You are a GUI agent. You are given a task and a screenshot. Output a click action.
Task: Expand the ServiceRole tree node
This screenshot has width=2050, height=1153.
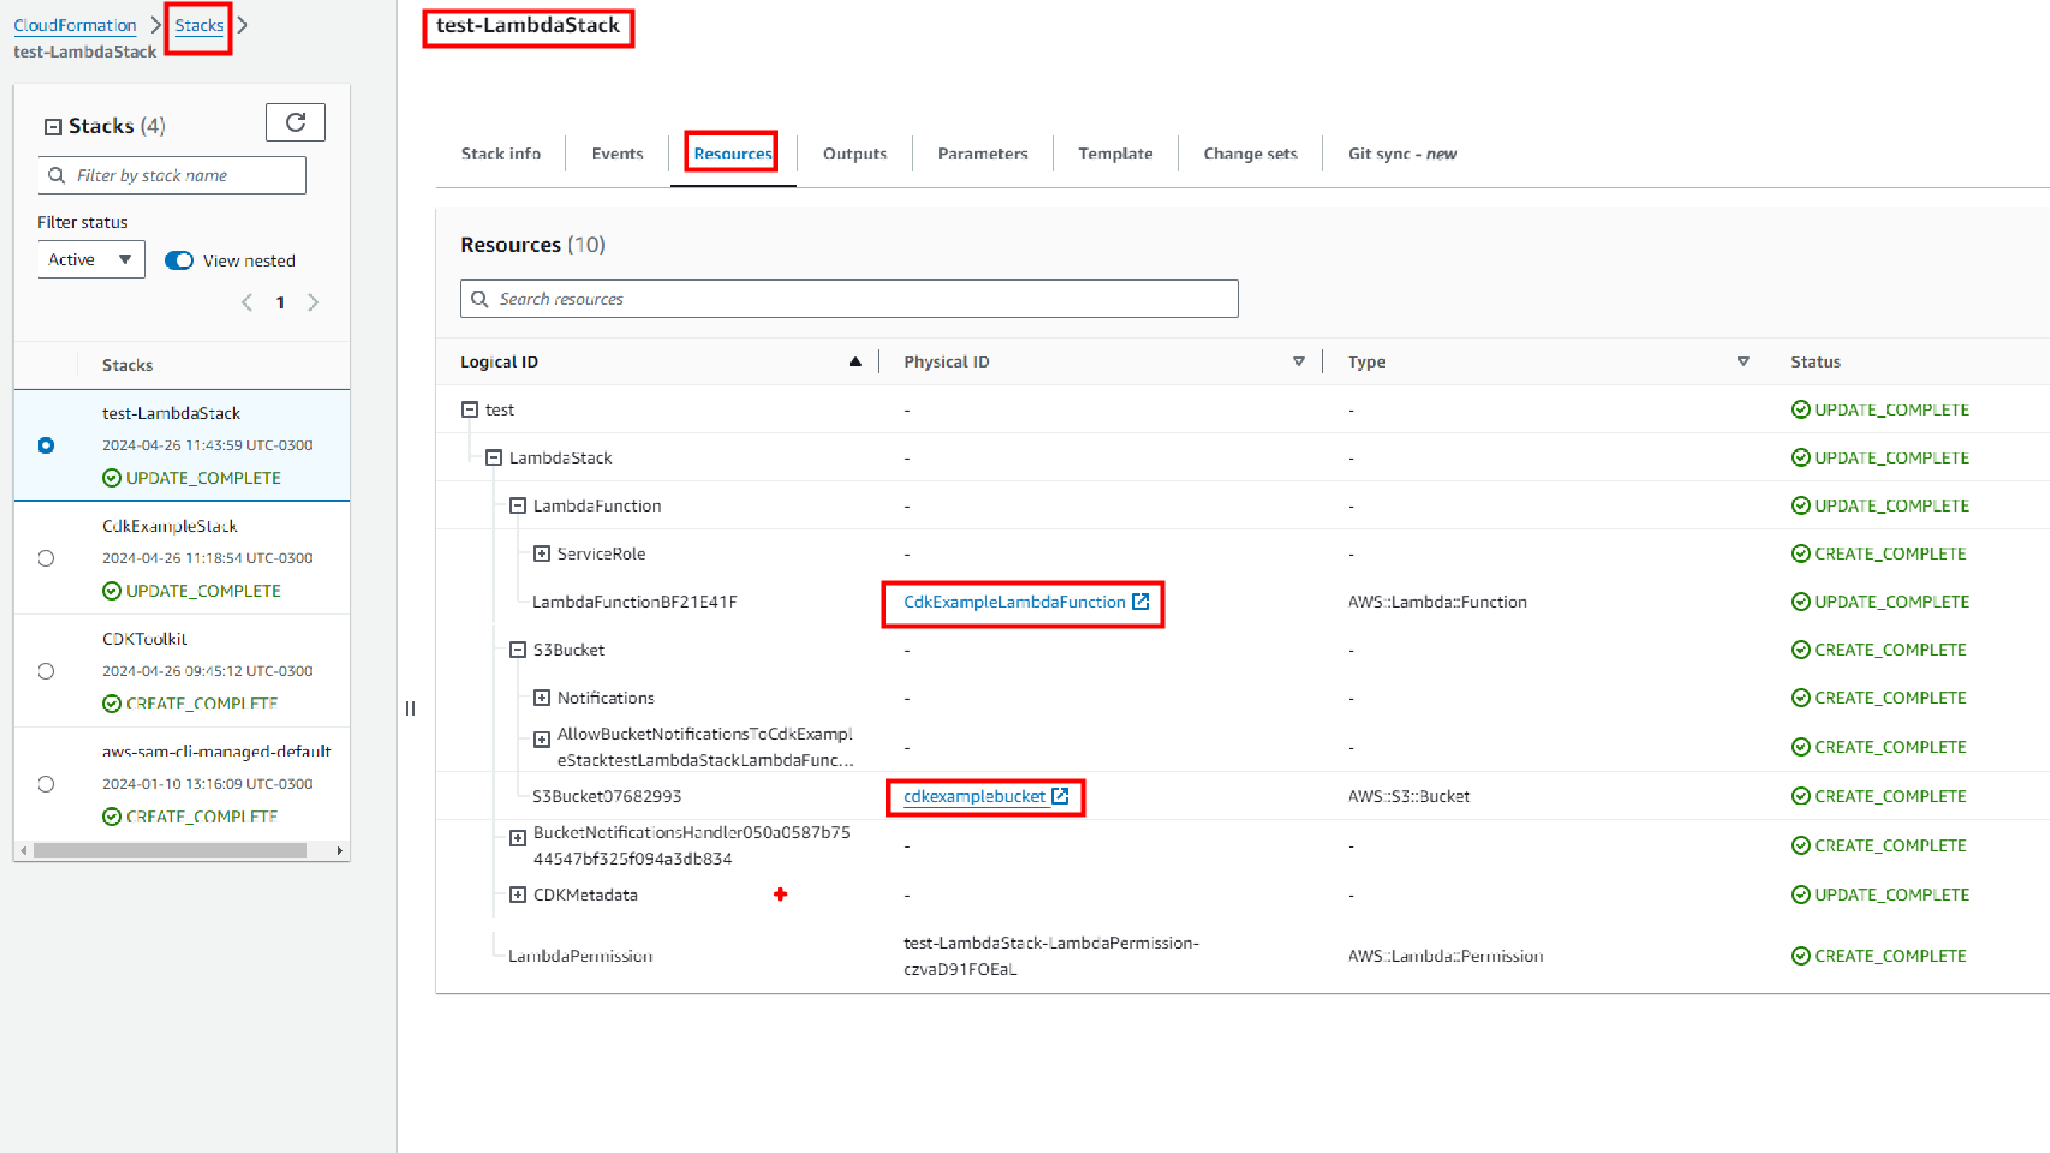coord(541,553)
